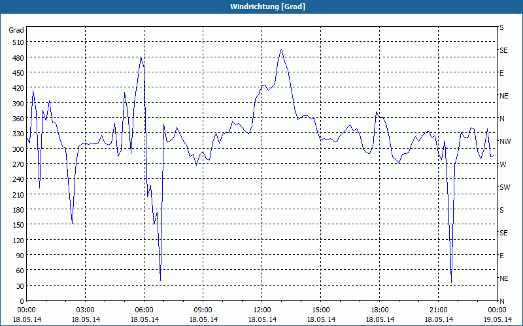Screen dimensions: 523x326
Task: Click the 210 y-axis tick label
Action: [19, 194]
